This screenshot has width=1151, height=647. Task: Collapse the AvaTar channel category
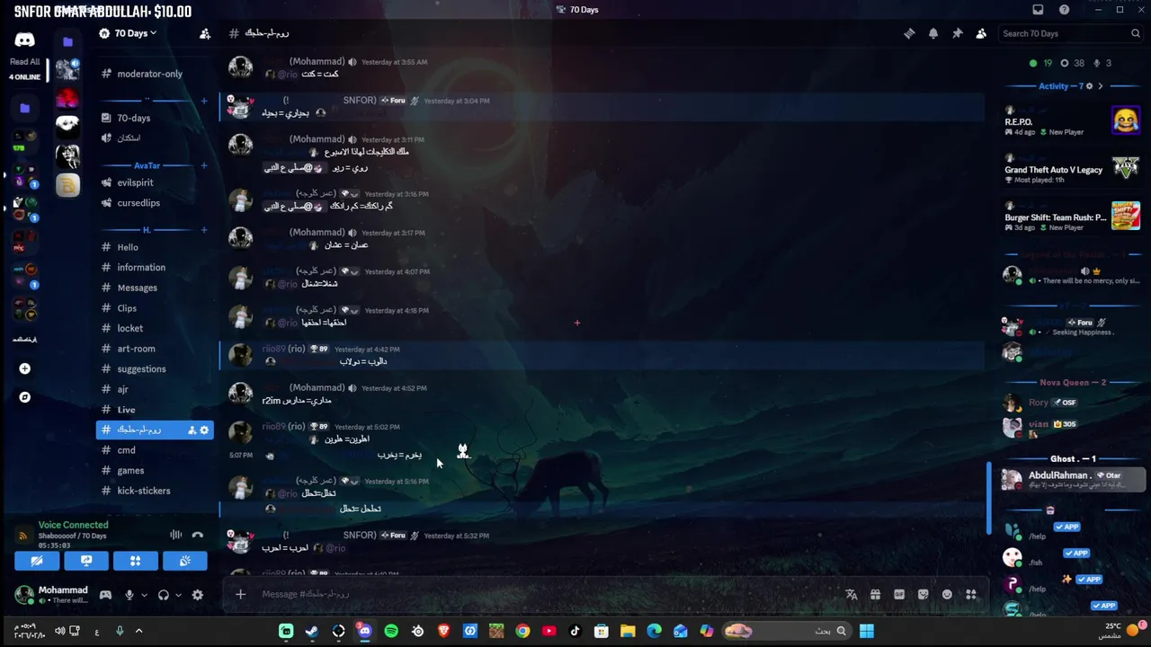[147, 165]
